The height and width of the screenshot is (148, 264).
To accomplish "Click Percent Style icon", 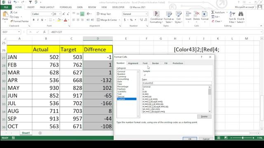I will 131,20.
